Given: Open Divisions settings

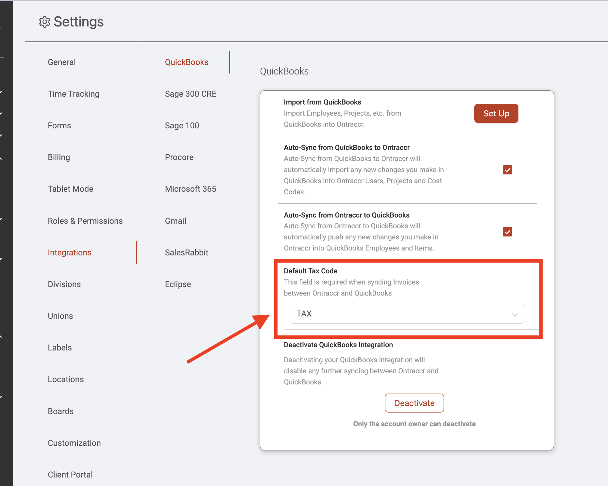Looking at the screenshot, I should pos(64,284).
